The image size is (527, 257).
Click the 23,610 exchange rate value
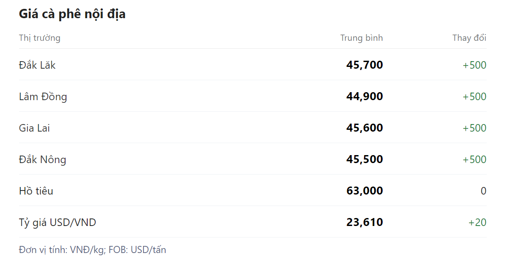(x=364, y=222)
